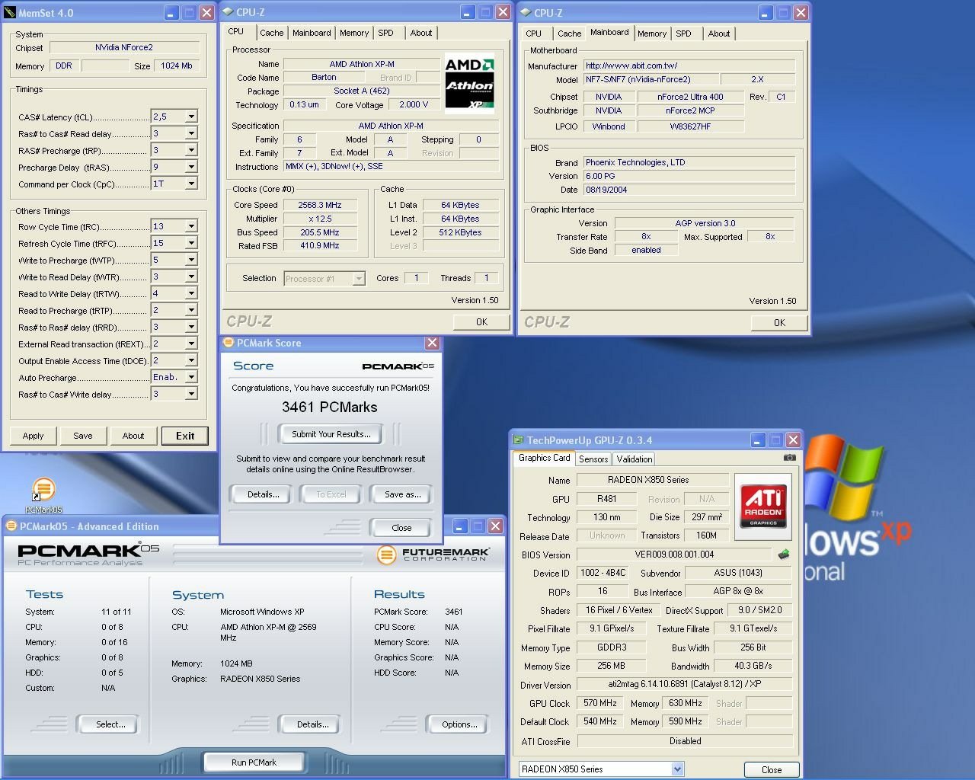Switch to Mainboard tab in left CPU-Z window

point(312,33)
